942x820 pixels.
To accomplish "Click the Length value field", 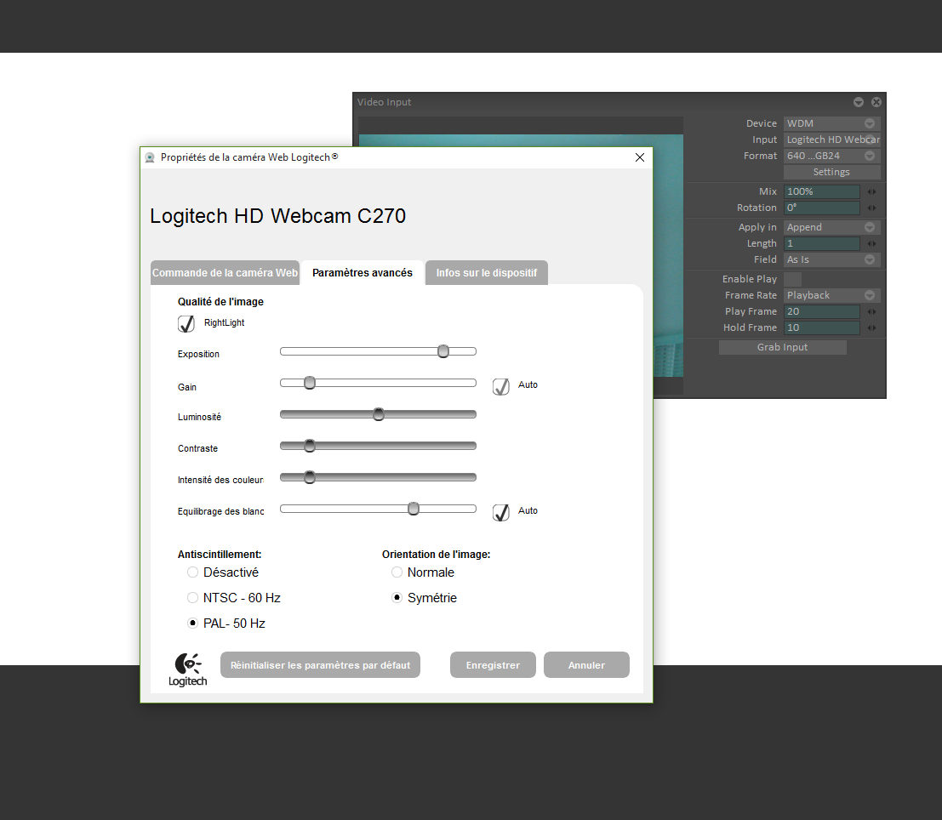I will [822, 243].
